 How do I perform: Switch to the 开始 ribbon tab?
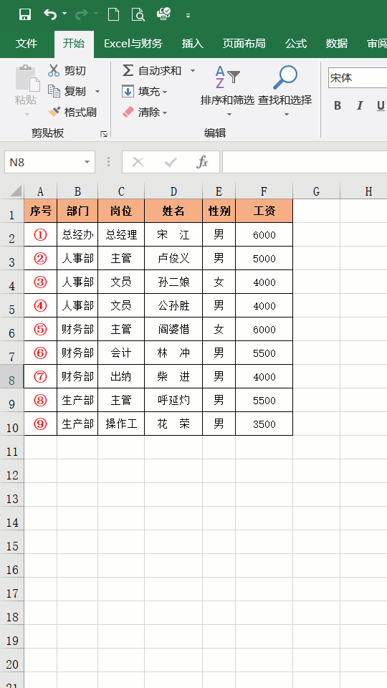coord(74,44)
